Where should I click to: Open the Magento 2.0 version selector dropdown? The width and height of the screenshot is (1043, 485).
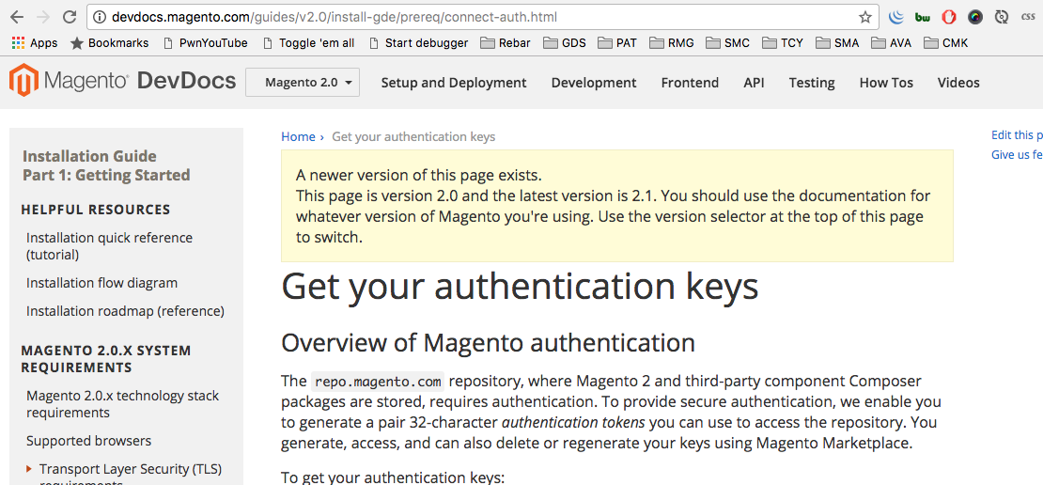click(303, 83)
